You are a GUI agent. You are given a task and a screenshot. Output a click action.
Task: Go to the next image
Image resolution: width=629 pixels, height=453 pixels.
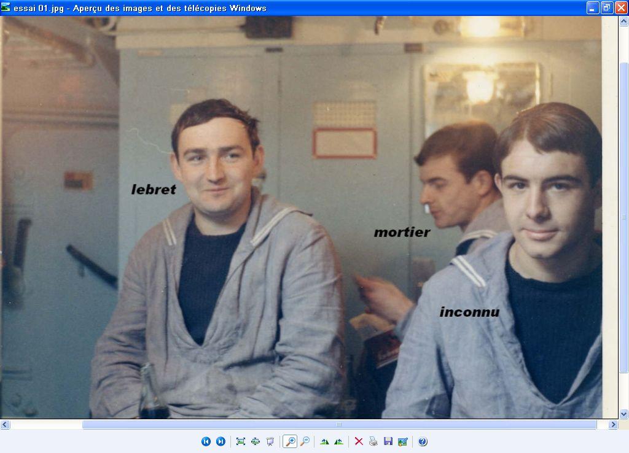pyautogui.click(x=221, y=441)
